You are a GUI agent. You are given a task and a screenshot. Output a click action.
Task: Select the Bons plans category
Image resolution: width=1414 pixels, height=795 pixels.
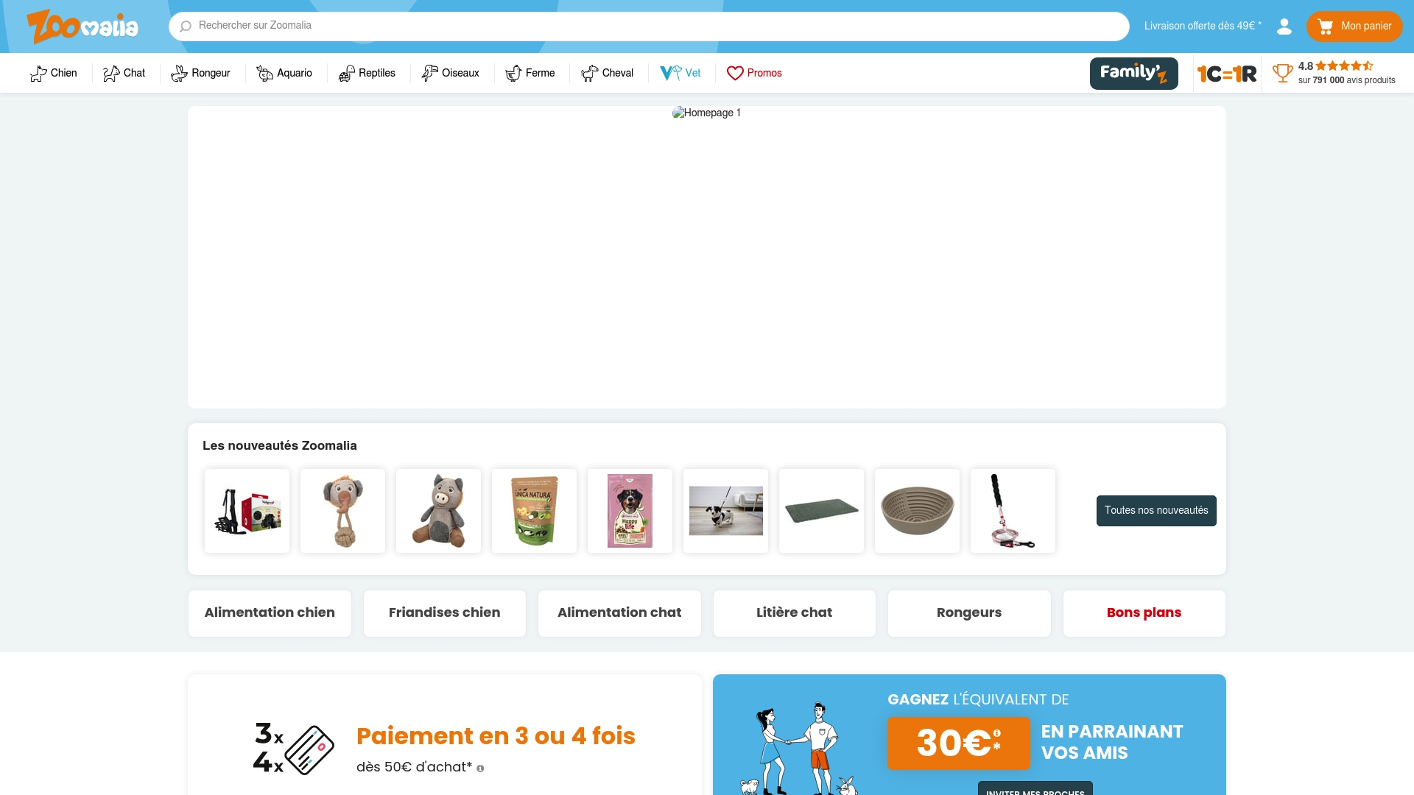coord(1144,612)
